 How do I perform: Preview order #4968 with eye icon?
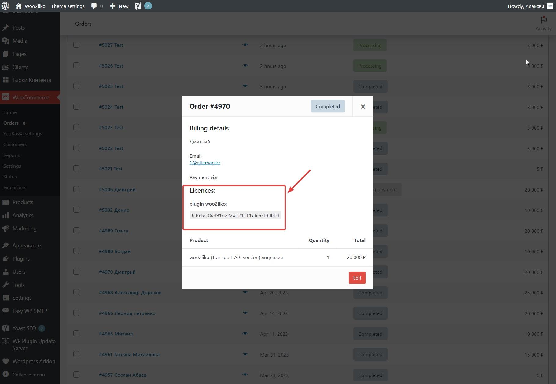pyautogui.click(x=245, y=292)
